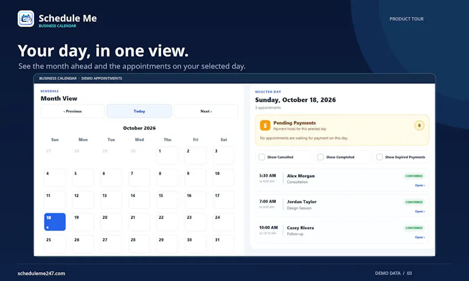Image resolution: width=469 pixels, height=281 pixels.
Task: Jump to Today in the calendar
Action: (x=140, y=111)
